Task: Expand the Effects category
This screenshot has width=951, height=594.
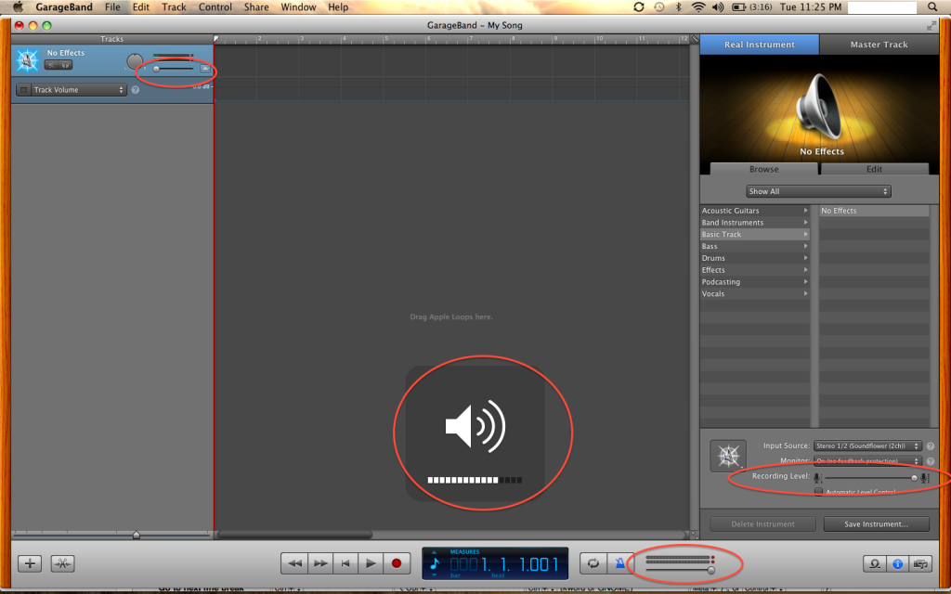Action: pyautogui.click(x=755, y=270)
